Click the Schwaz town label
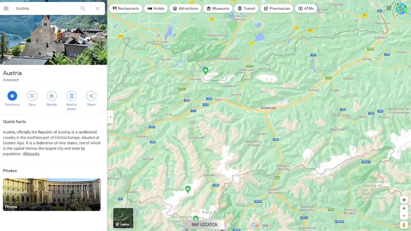Image resolution: width=411 pixels, height=231 pixels. 314,90
